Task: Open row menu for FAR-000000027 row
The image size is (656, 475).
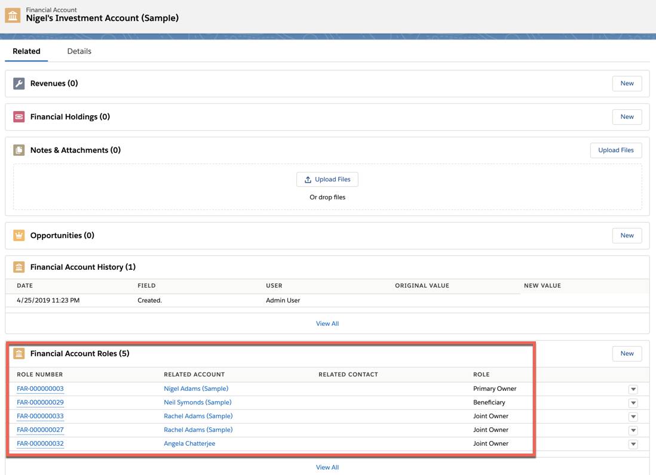Action: pyautogui.click(x=633, y=430)
